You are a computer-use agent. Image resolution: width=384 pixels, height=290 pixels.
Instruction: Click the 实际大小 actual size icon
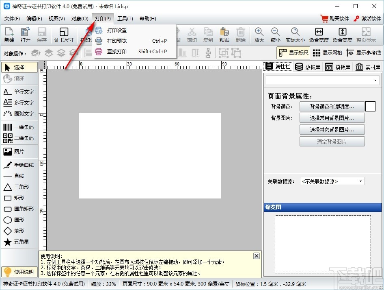coord(295,35)
